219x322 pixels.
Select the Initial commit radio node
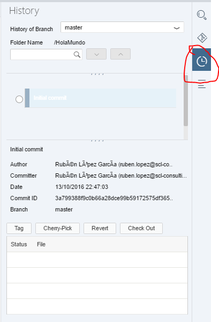(x=19, y=99)
